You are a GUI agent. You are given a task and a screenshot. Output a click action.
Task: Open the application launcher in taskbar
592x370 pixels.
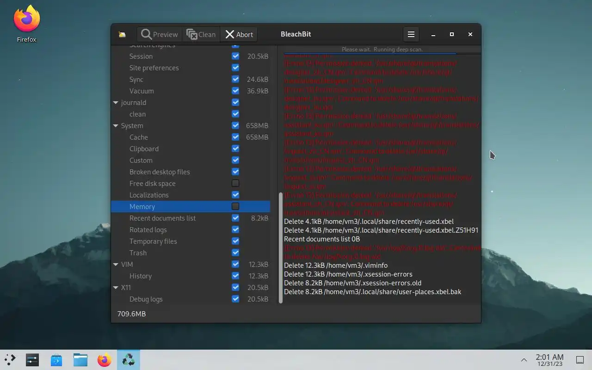tap(10, 360)
